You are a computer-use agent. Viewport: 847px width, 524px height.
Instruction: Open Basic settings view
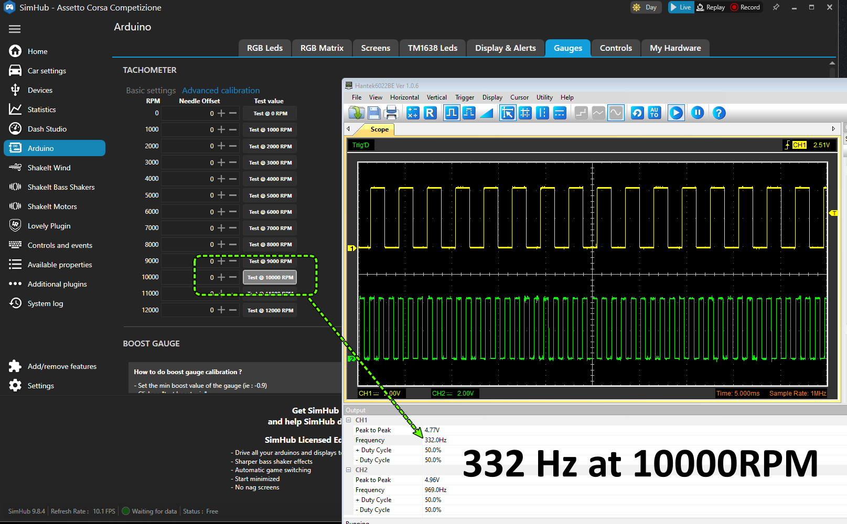151,91
